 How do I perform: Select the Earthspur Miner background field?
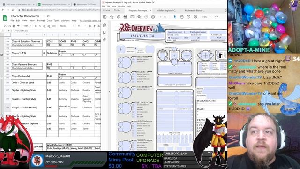coord(198,32)
